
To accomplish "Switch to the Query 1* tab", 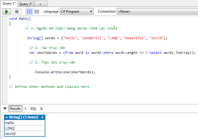I will [9, 4].
